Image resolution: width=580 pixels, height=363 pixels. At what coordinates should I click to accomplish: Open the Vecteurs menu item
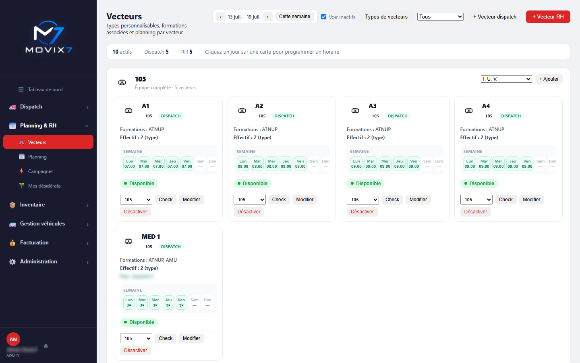pos(48,142)
